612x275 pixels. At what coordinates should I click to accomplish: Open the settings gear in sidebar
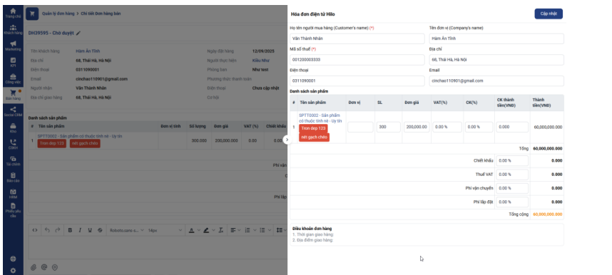(13, 270)
